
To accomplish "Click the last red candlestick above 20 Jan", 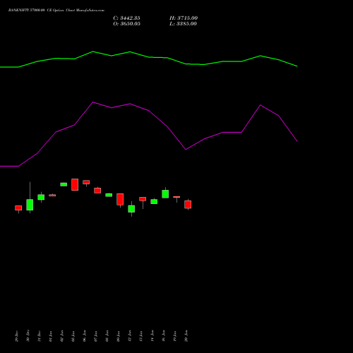I will tap(188, 205).
